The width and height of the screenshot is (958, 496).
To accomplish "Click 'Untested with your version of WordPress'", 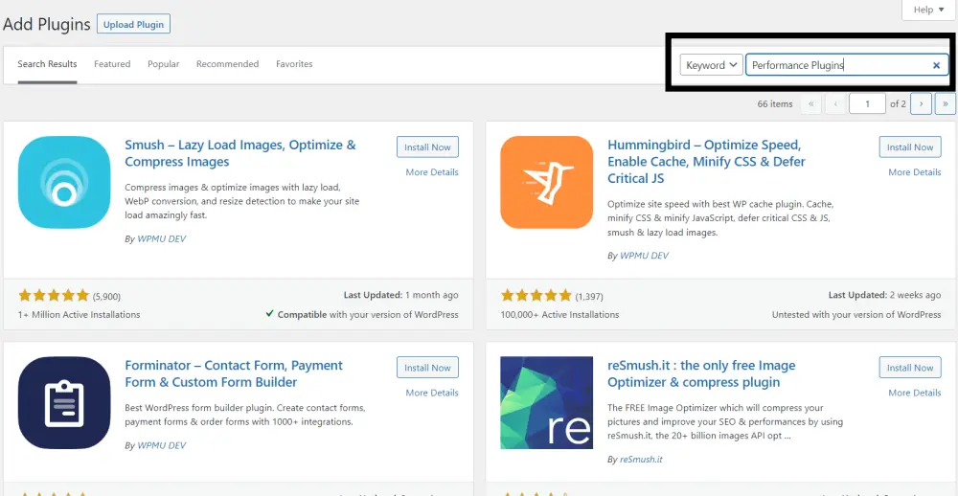I will (x=855, y=315).
